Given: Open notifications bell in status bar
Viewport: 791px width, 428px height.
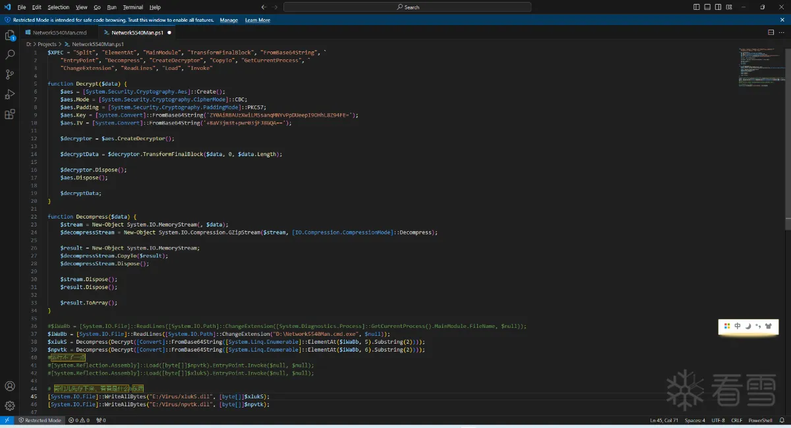Looking at the screenshot, I should pyautogui.click(x=782, y=420).
